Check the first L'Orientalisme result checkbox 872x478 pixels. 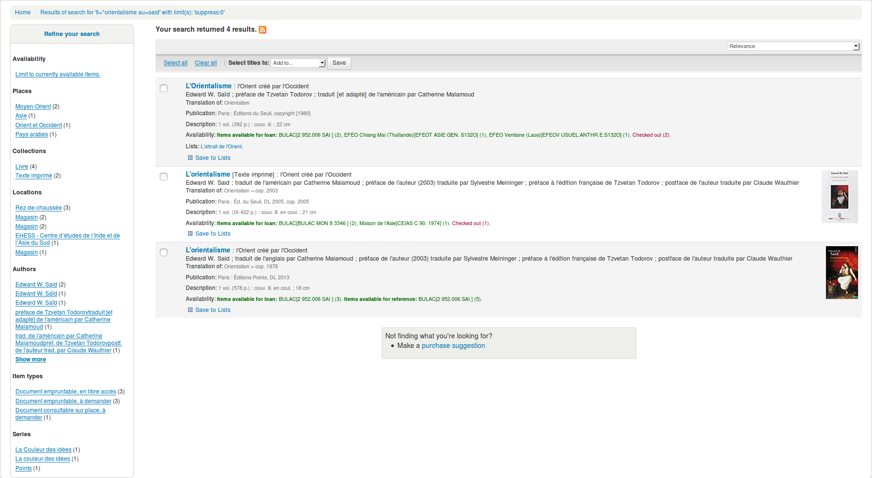click(164, 88)
